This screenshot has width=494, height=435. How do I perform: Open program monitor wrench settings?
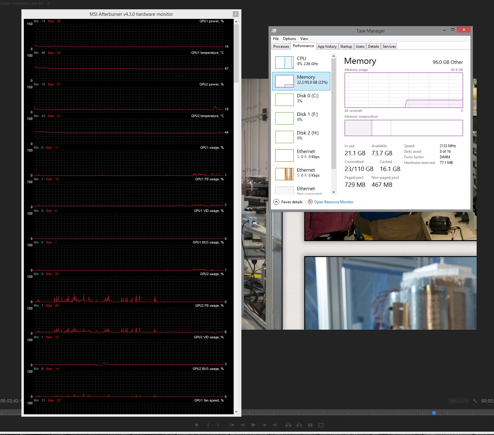[475, 401]
